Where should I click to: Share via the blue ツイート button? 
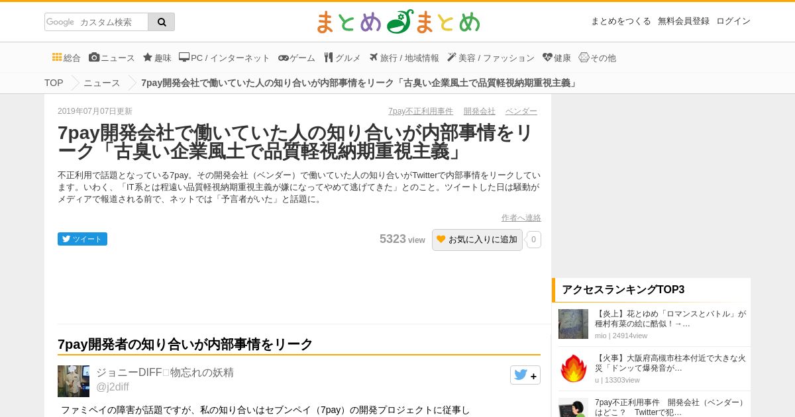coord(82,239)
